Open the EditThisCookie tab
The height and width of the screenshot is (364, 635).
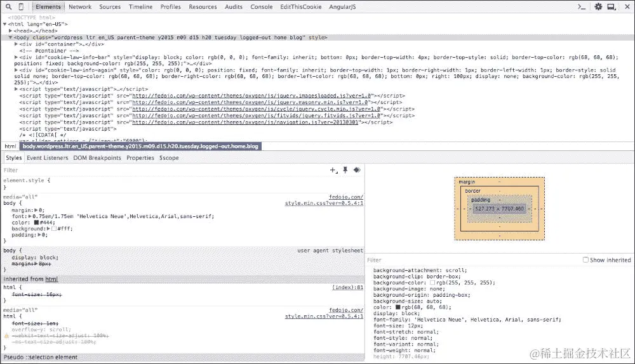click(x=300, y=7)
